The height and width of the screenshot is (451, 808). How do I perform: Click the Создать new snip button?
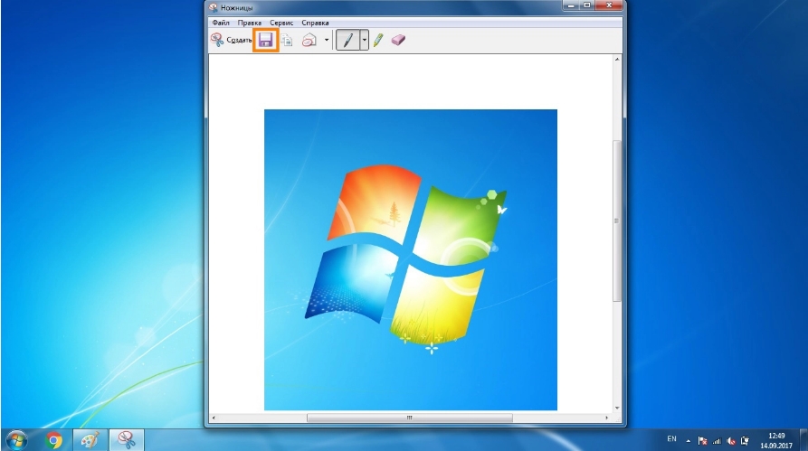(x=231, y=40)
